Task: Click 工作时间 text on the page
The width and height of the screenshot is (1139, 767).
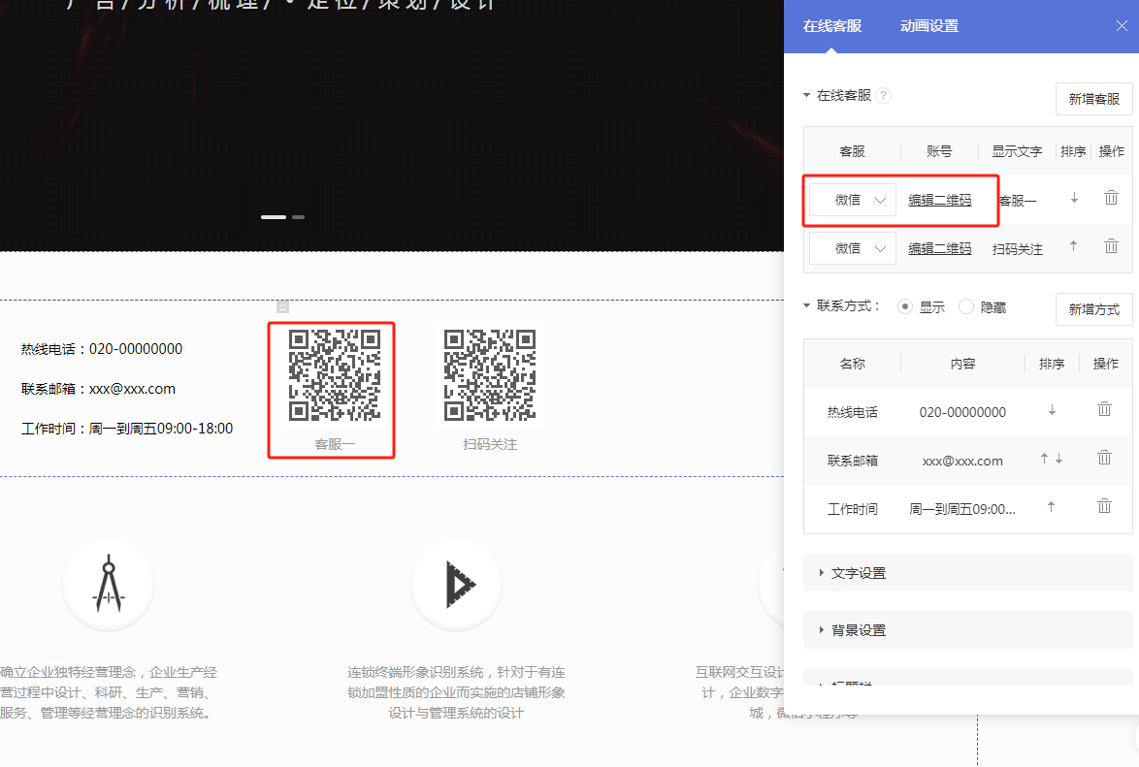Action: pyautogui.click(x=127, y=430)
